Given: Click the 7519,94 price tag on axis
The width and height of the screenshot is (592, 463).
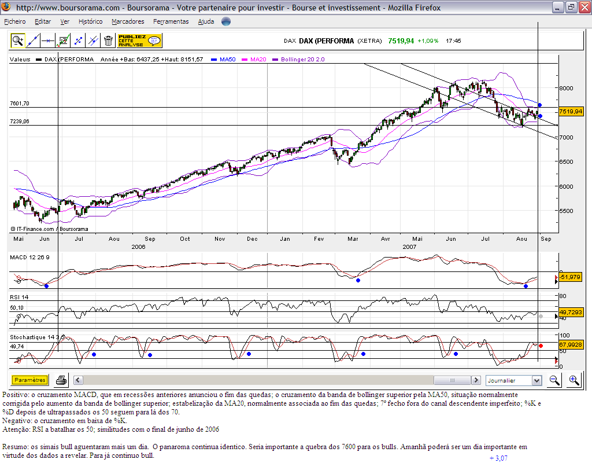Looking at the screenshot, I should point(571,112).
